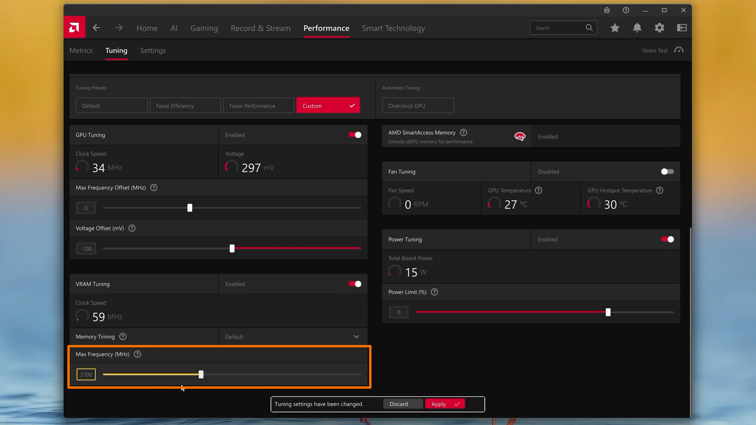Switch to the Gaming tab
The image size is (756, 425).
pos(204,28)
